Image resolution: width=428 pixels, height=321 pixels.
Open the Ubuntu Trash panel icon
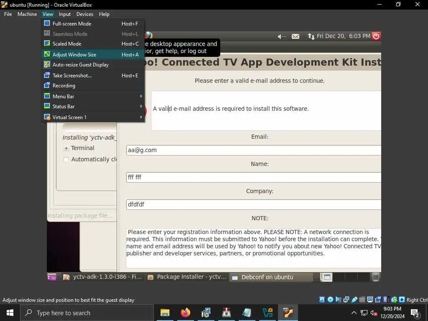(x=376, y=277)
